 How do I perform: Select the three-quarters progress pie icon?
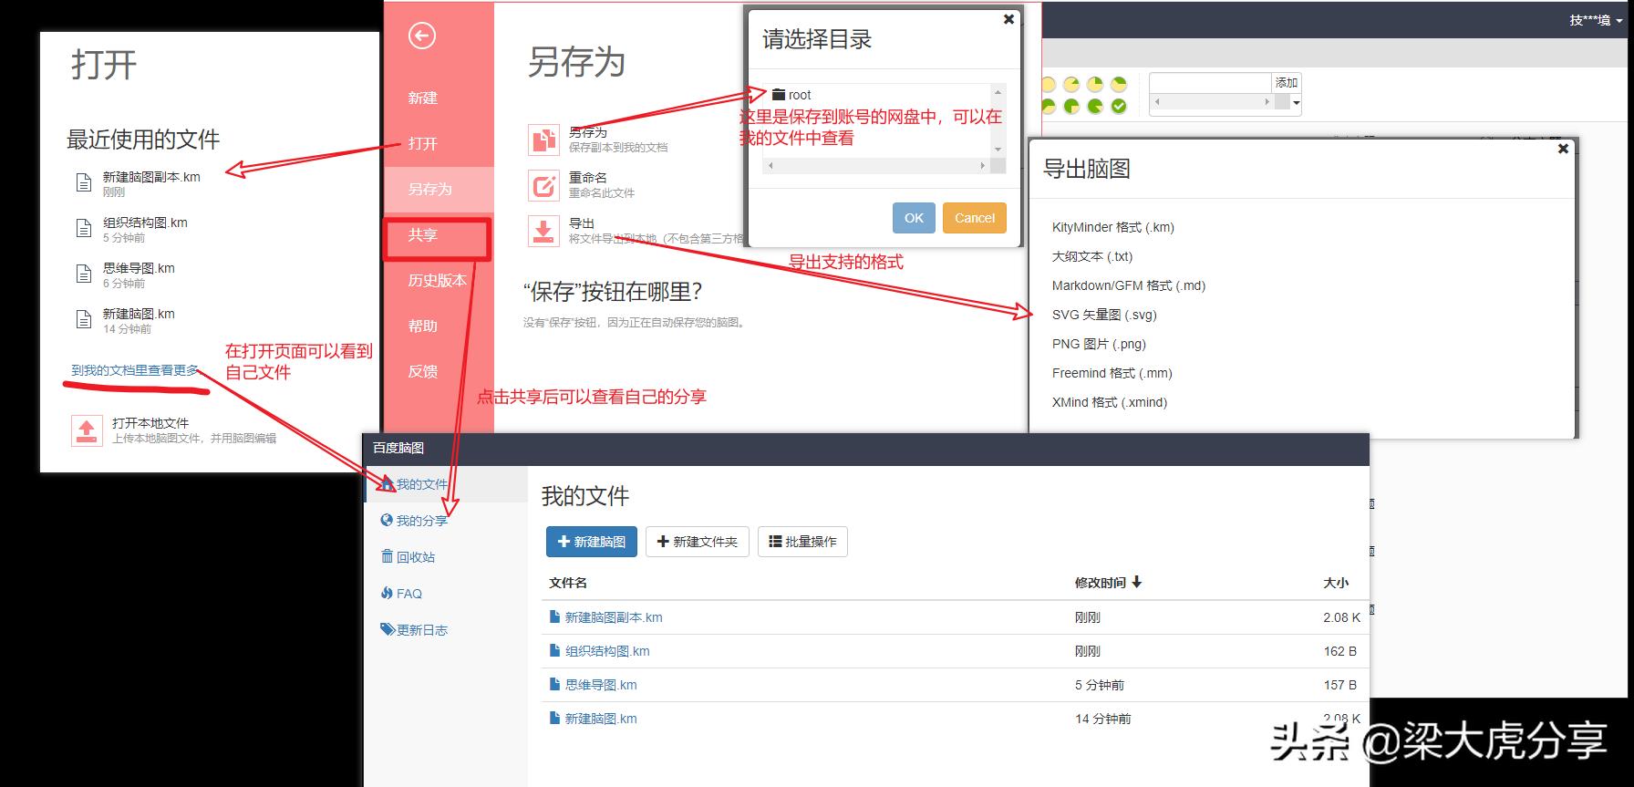(x=1071, y=106)
